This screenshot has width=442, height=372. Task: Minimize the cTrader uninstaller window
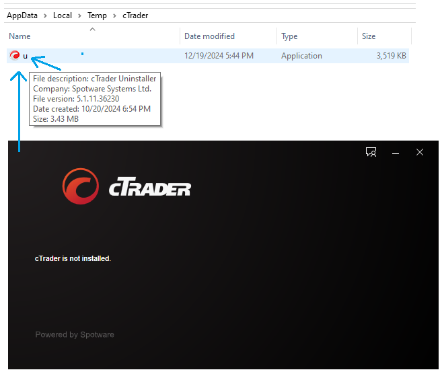coord(396,153)
